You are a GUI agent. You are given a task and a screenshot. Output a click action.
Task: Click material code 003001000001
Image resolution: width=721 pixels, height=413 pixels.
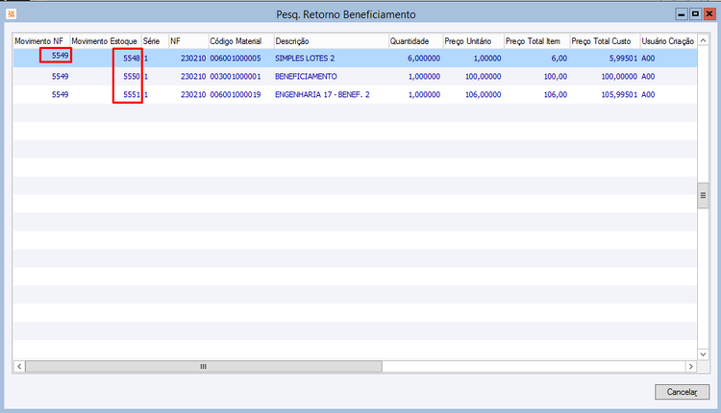[236, 76]
